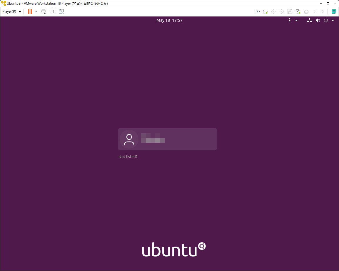
Task: Click the VMware app icon in title bar
Action: (4, 4)
